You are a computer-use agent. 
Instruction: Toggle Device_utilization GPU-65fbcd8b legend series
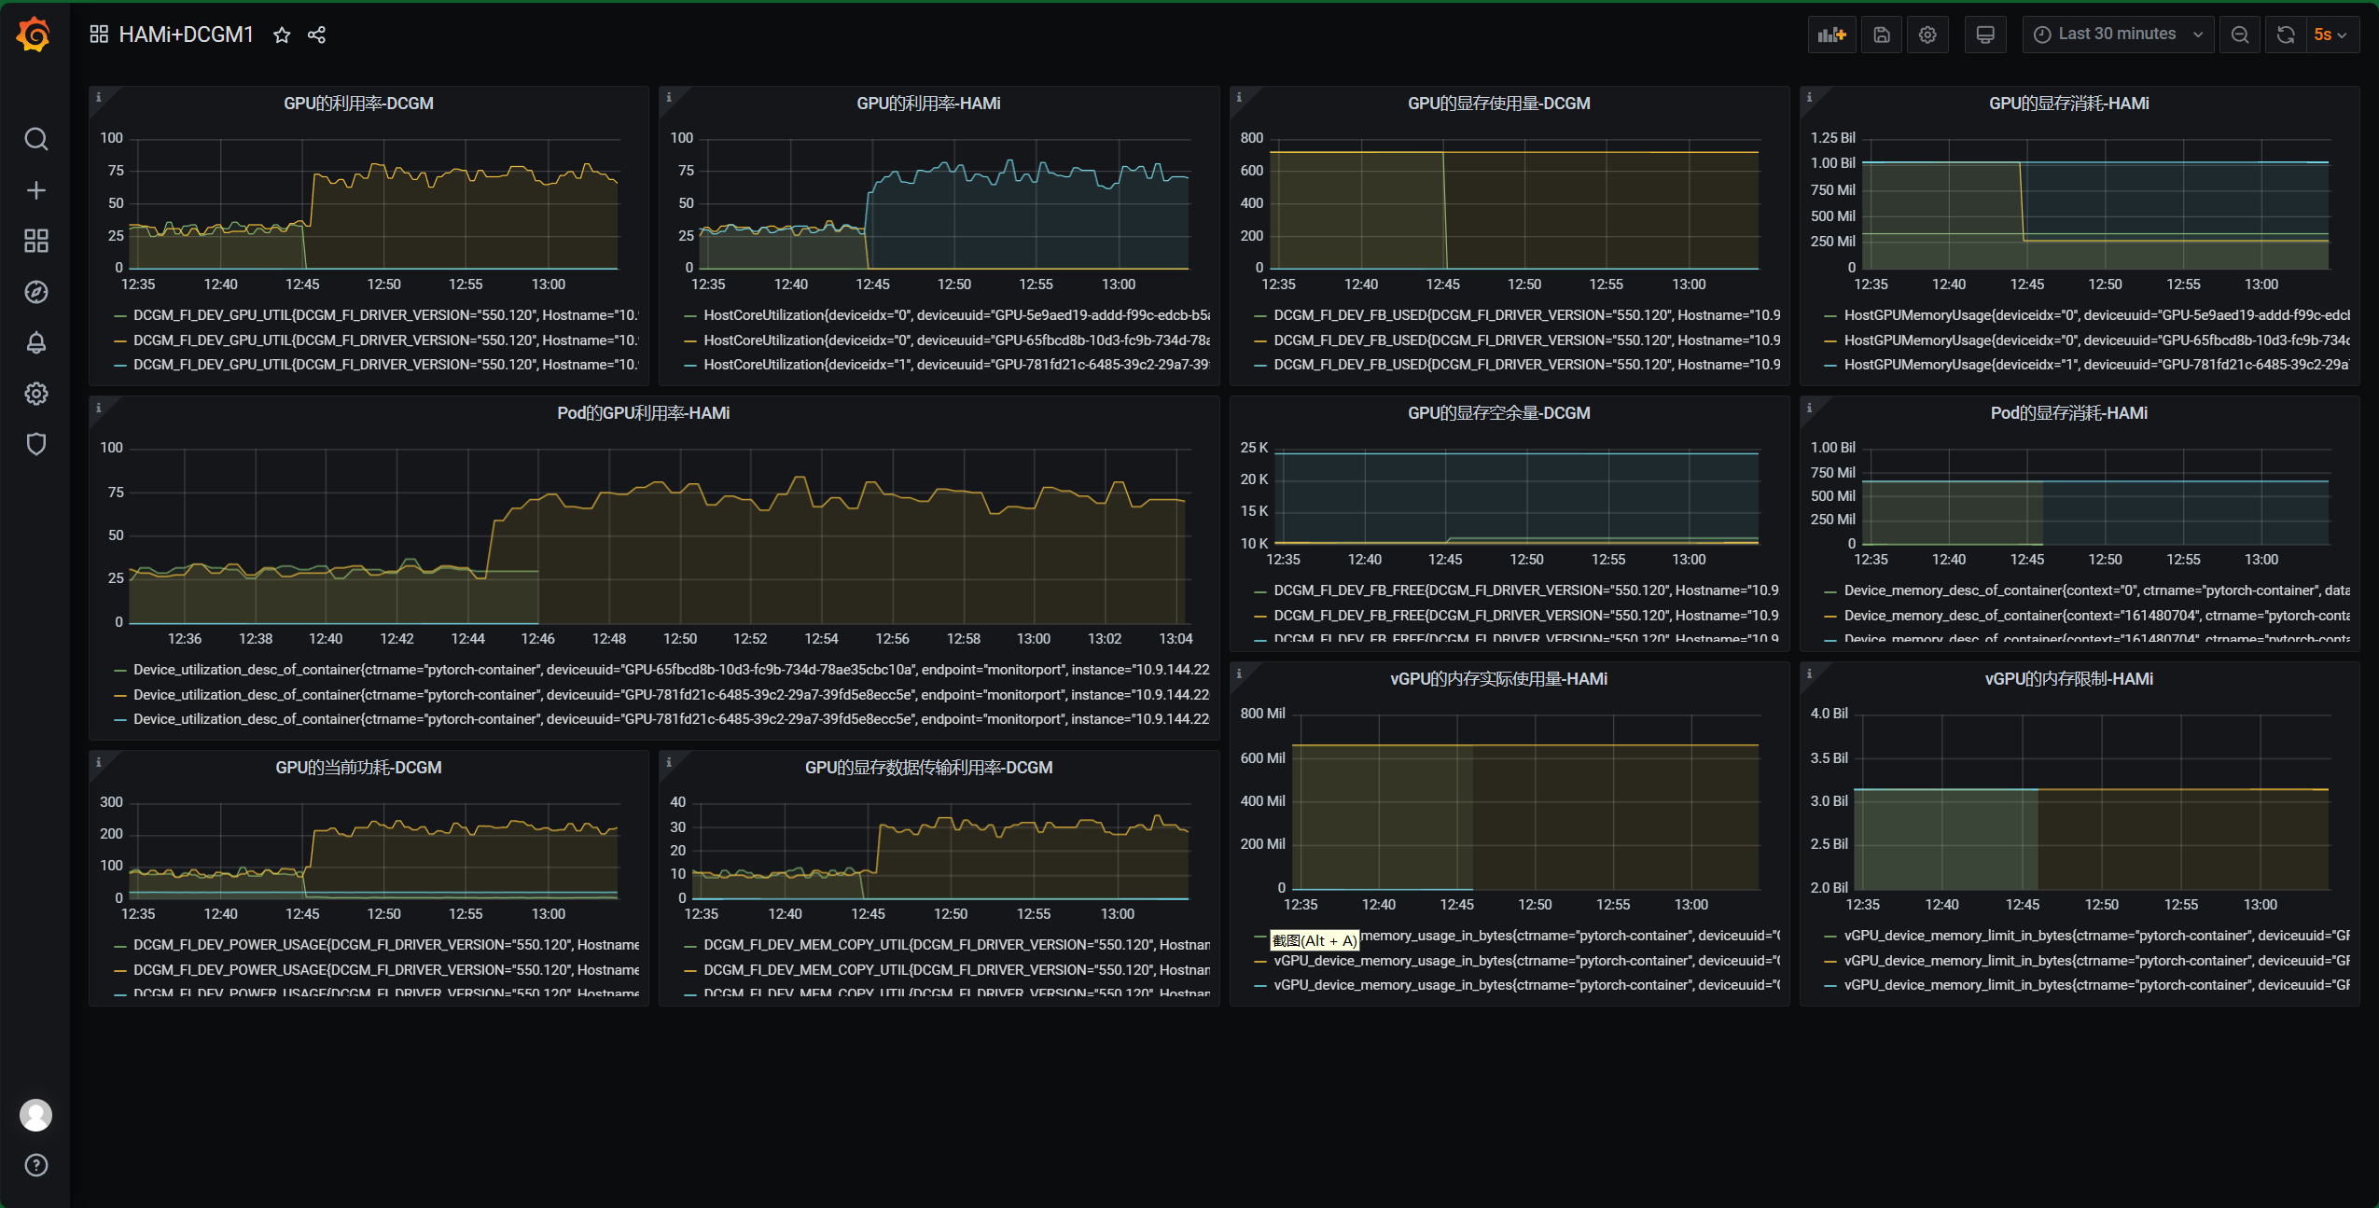671,670
